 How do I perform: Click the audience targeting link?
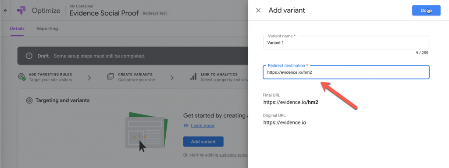click(233, 155)
